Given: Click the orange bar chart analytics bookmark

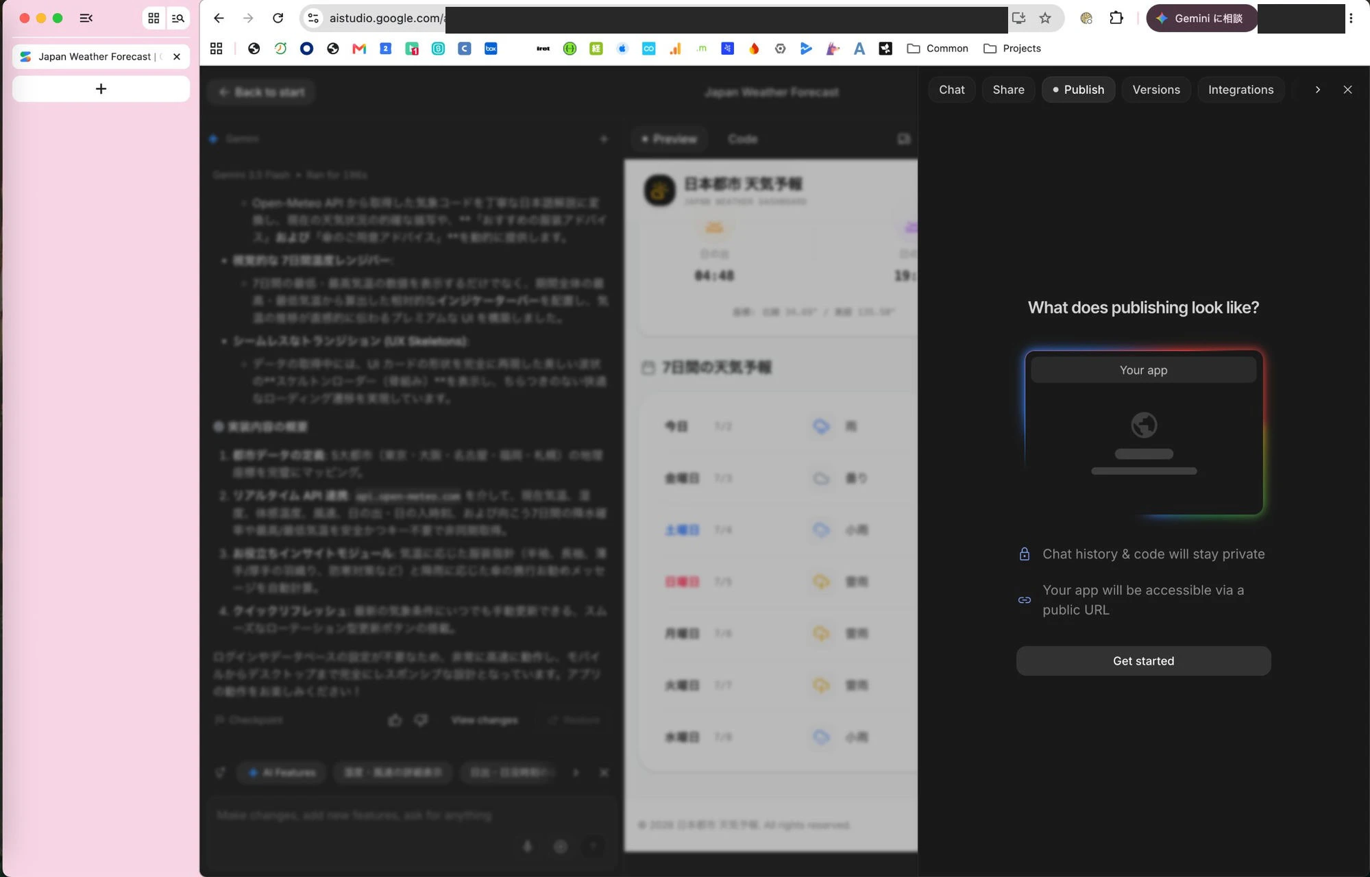Looking at the screenshot, I should 675,49.
